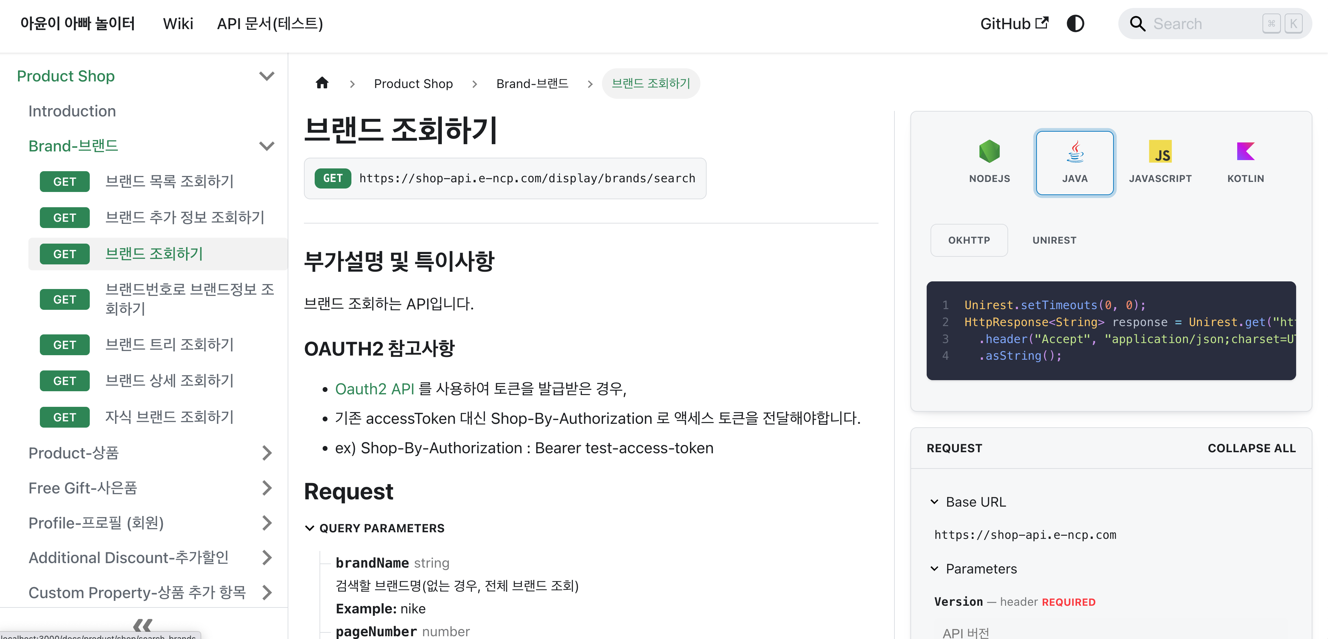Switch to the UNIREST tab
Screen dimensions: 1328x639
(x=1054, y=240)
